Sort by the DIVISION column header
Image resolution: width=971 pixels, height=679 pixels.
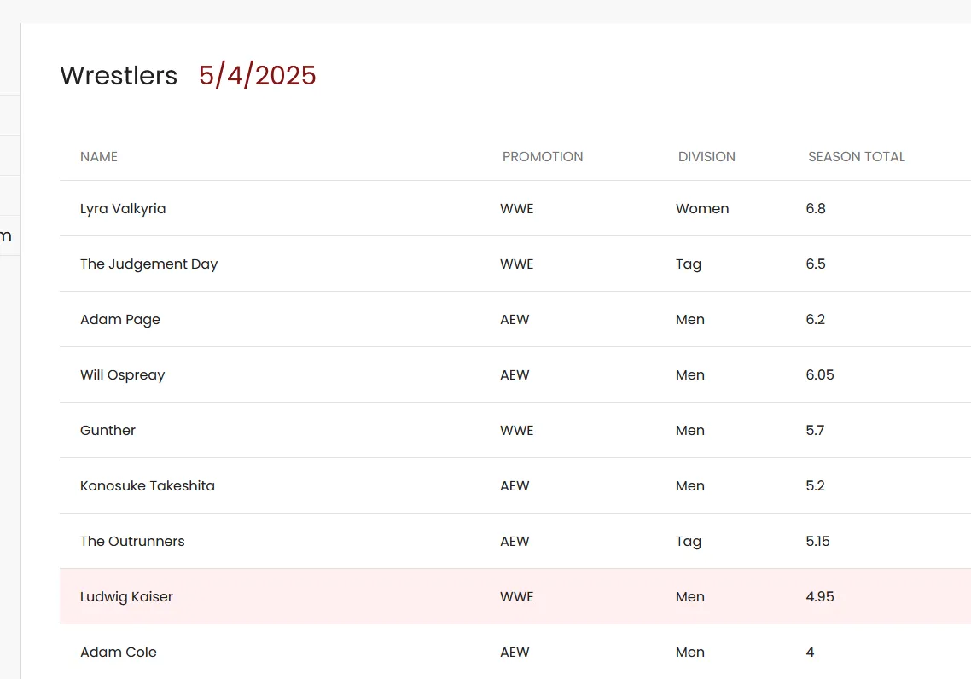coord(706,157)
